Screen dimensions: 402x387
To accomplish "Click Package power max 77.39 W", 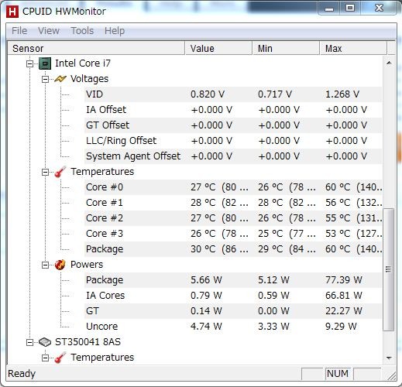I will coord(344,280).
